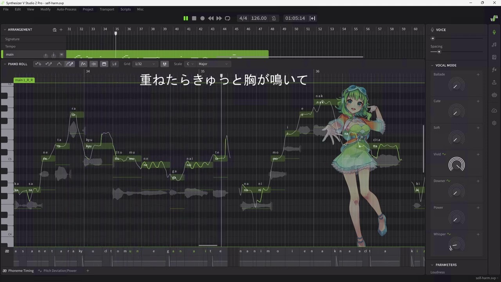The height and width of the screenshot is (282, 501).
Task: Open the View menu
Action: coord(30,9)
